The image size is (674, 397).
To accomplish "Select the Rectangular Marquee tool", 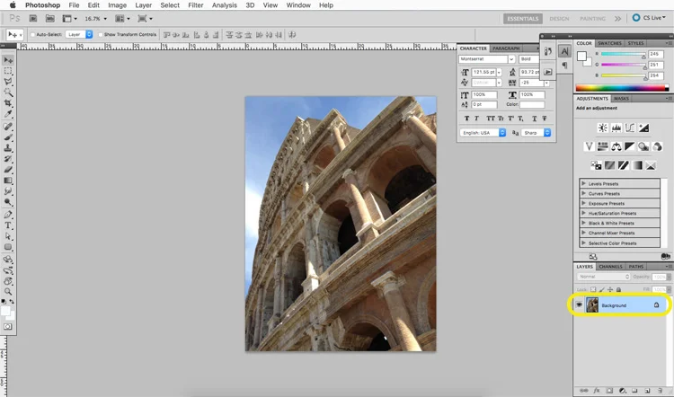I will click(8, 71).
